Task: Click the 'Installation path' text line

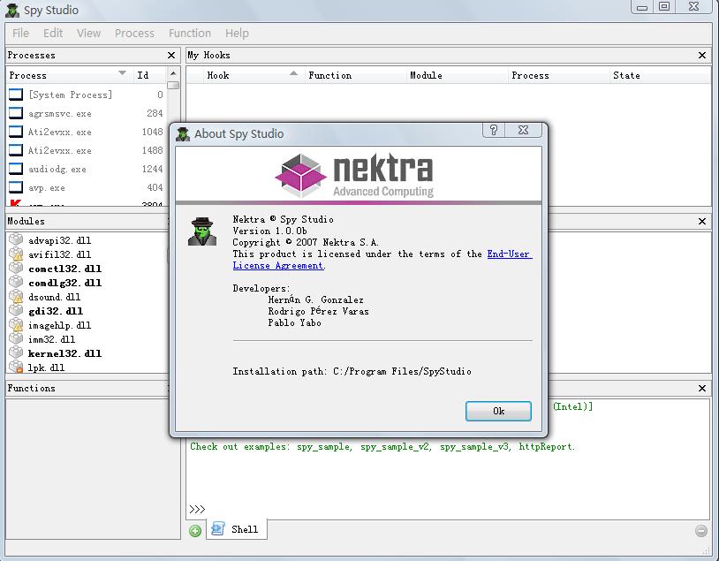Action: 352,371
